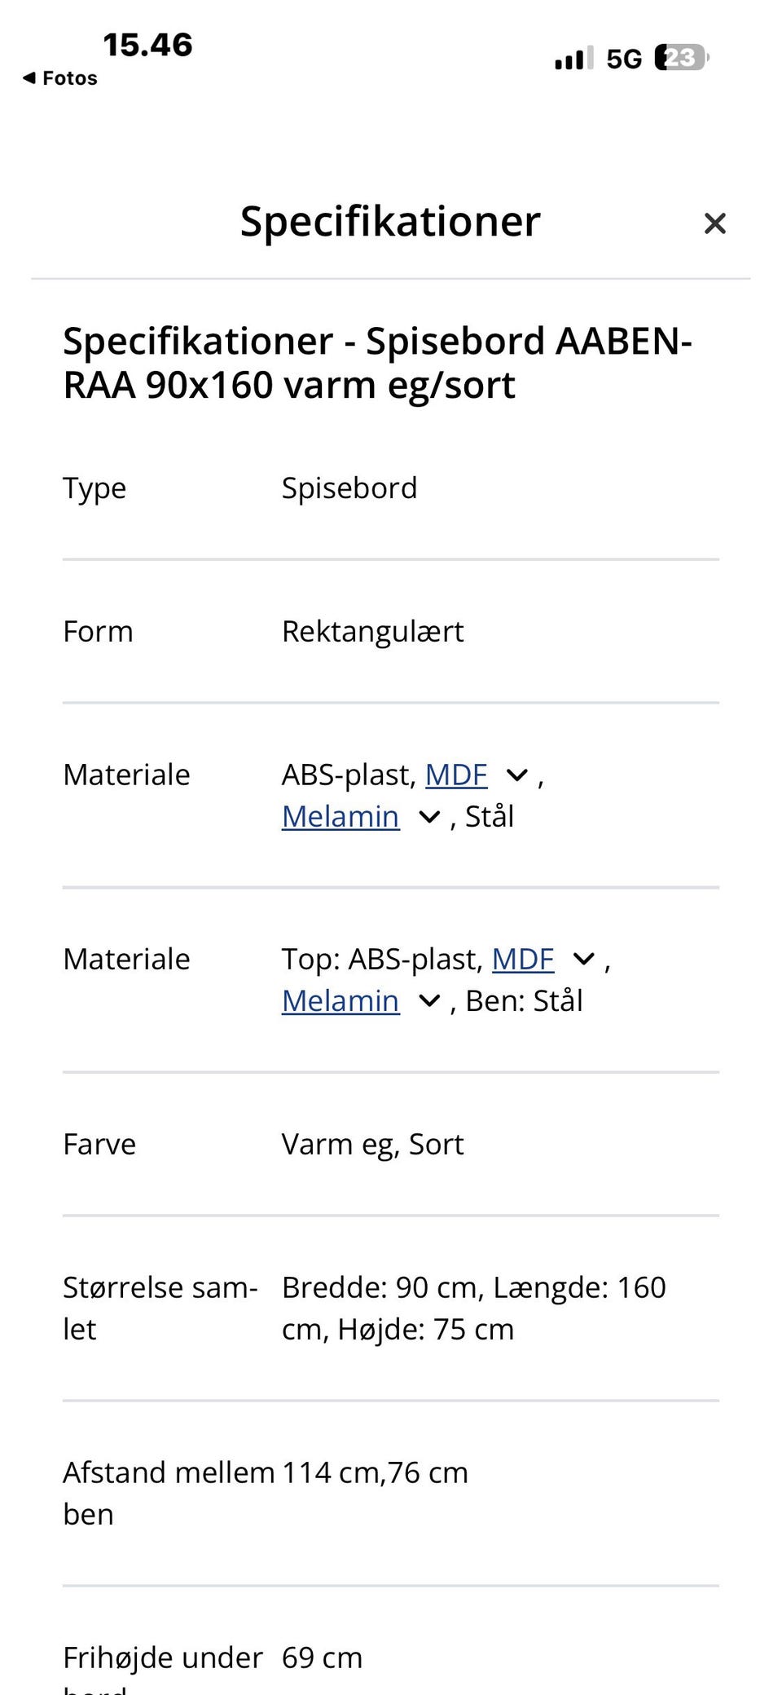
Task: Tap the 5G network indicator
Action: click(x=624, y=59)
